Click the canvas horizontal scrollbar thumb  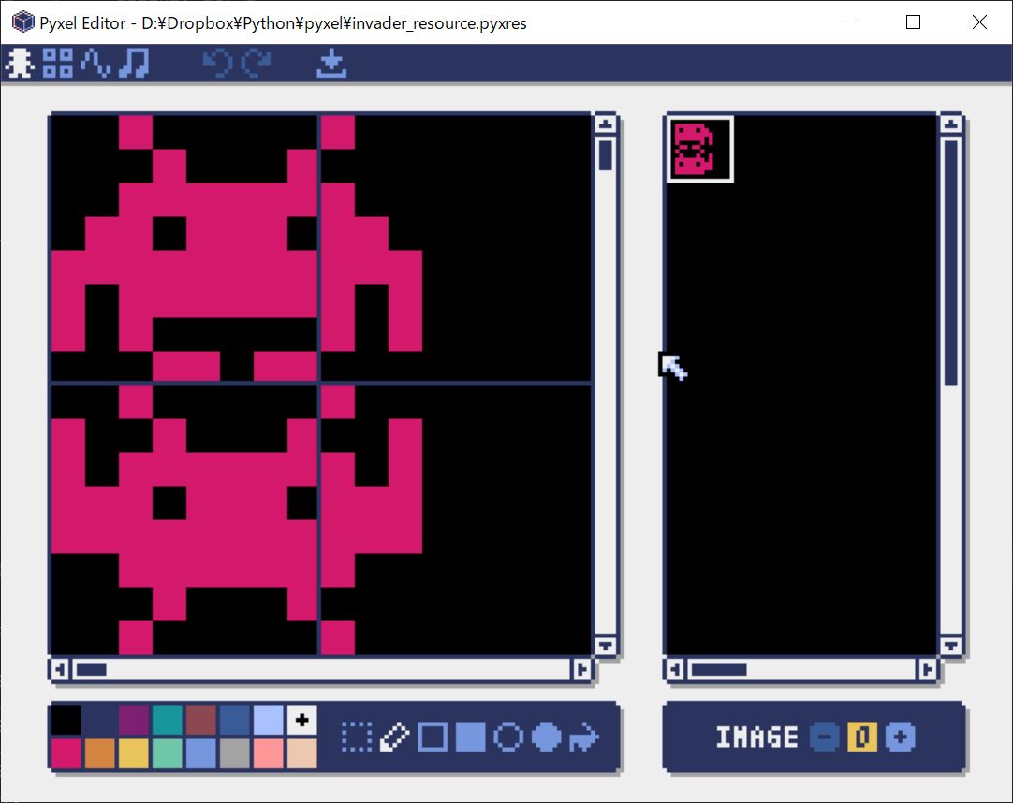[91, 669]
